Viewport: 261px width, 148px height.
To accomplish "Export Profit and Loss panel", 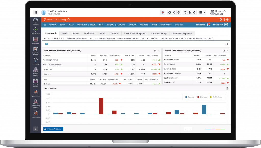I will click(x=155, y=51).
